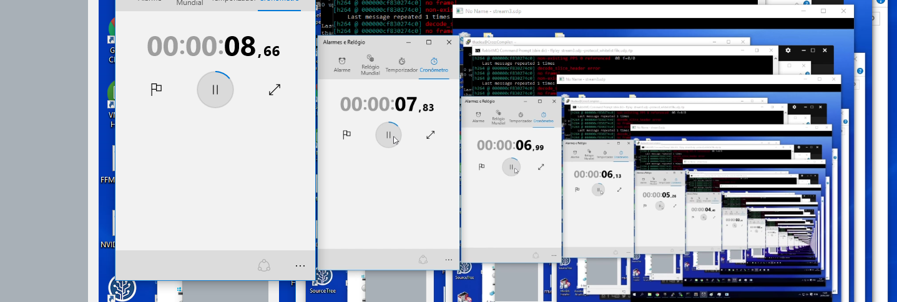
Task: Click the 'Alarmes e Relógio' title of the 07,83 window
Action: point(344,42)
